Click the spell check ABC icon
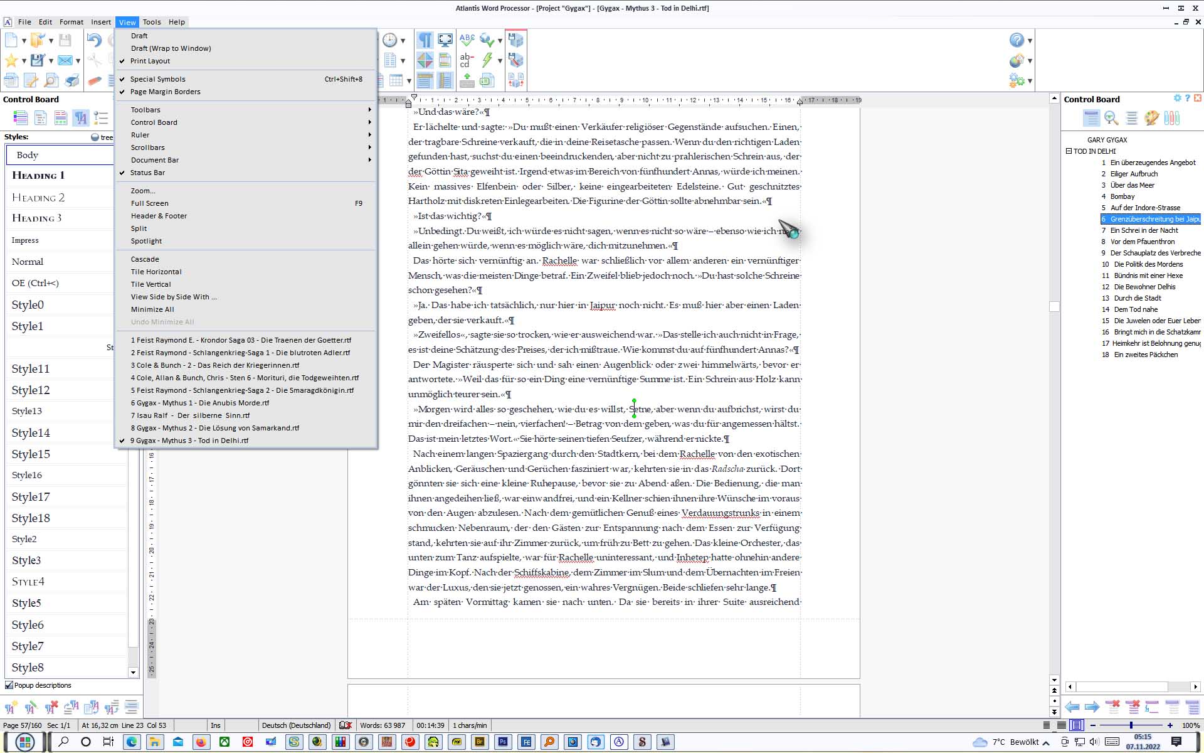Image resolution: width=1204 pixels, height=753 pixels. [x=467, y=40]
